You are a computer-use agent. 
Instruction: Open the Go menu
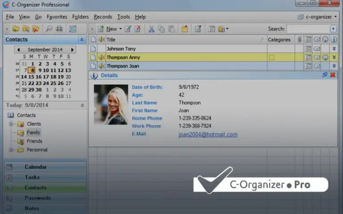coord(38,17)
